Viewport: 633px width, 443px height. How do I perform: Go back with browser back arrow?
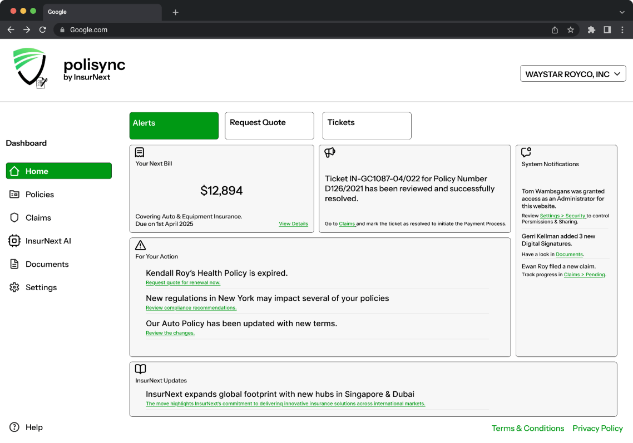click(x=11, y=30)
